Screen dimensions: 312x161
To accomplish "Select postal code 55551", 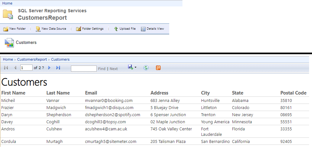I will coord(286,122).
